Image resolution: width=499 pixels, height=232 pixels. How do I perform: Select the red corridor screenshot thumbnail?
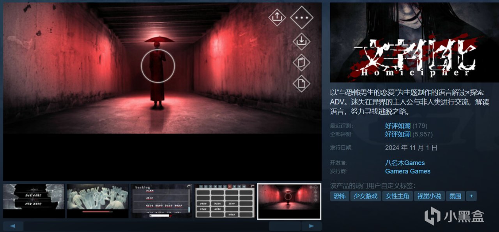(x=289, y=201)
